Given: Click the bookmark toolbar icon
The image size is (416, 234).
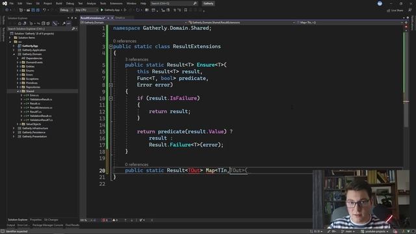Looking at the screenshot, I should pyautogui.click(x=186, y=10).
